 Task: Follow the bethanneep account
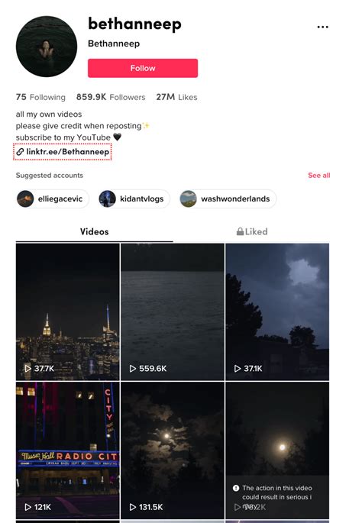[143, 68]
